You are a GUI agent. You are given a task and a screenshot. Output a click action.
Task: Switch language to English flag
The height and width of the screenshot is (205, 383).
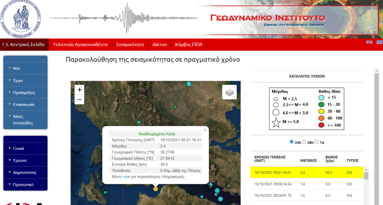(369, 42)
